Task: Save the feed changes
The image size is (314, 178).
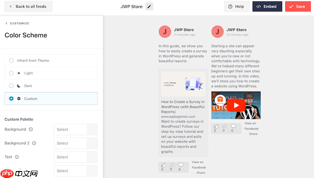Action: tap(298, 6)
